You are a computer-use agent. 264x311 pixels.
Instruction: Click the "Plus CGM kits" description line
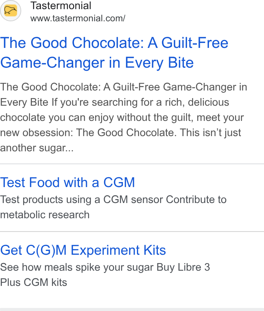34,282
